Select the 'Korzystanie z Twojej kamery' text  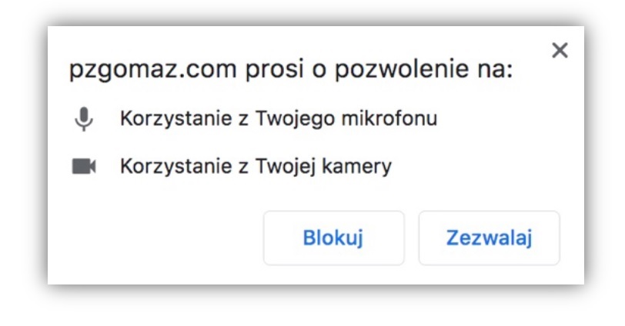click(256, 166)
